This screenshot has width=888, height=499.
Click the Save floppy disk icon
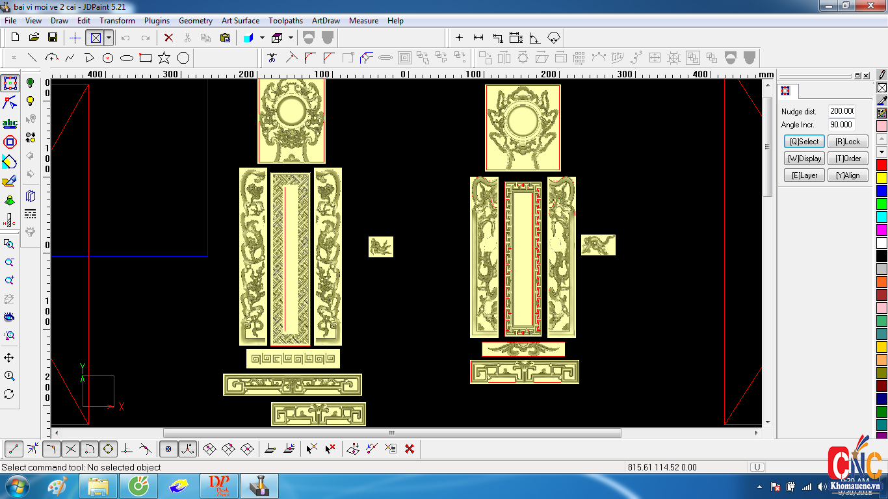click(53, 38)
